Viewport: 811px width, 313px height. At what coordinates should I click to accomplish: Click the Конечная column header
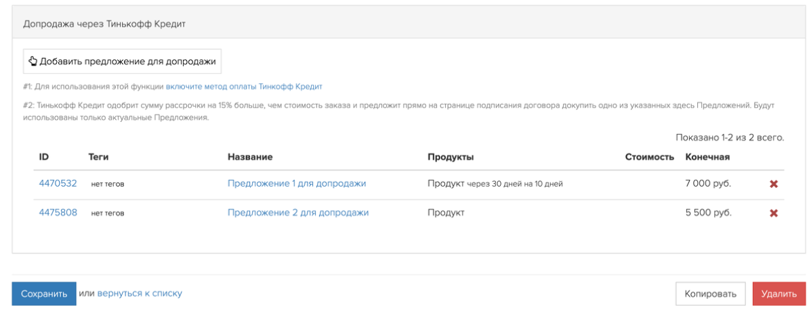[x=707, y=157]
